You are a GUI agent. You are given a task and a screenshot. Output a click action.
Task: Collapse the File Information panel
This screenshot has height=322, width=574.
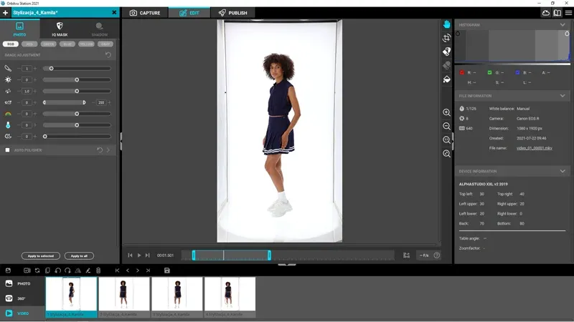562,95
